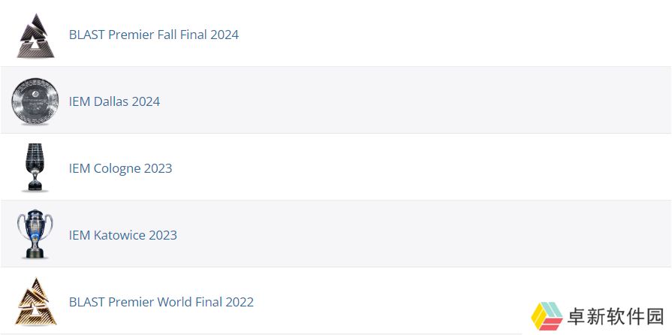
Task: Visit the IEM Katowice 2023 link
Action: pyautogui.click(x=123, y=235)
